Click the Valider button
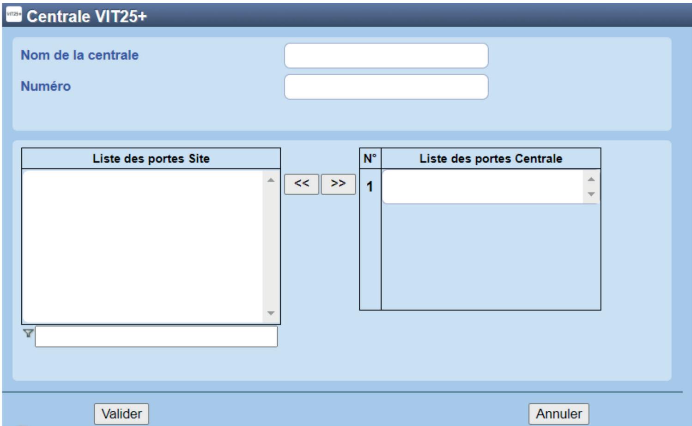692x426 pixels. [x=121, y=414]
